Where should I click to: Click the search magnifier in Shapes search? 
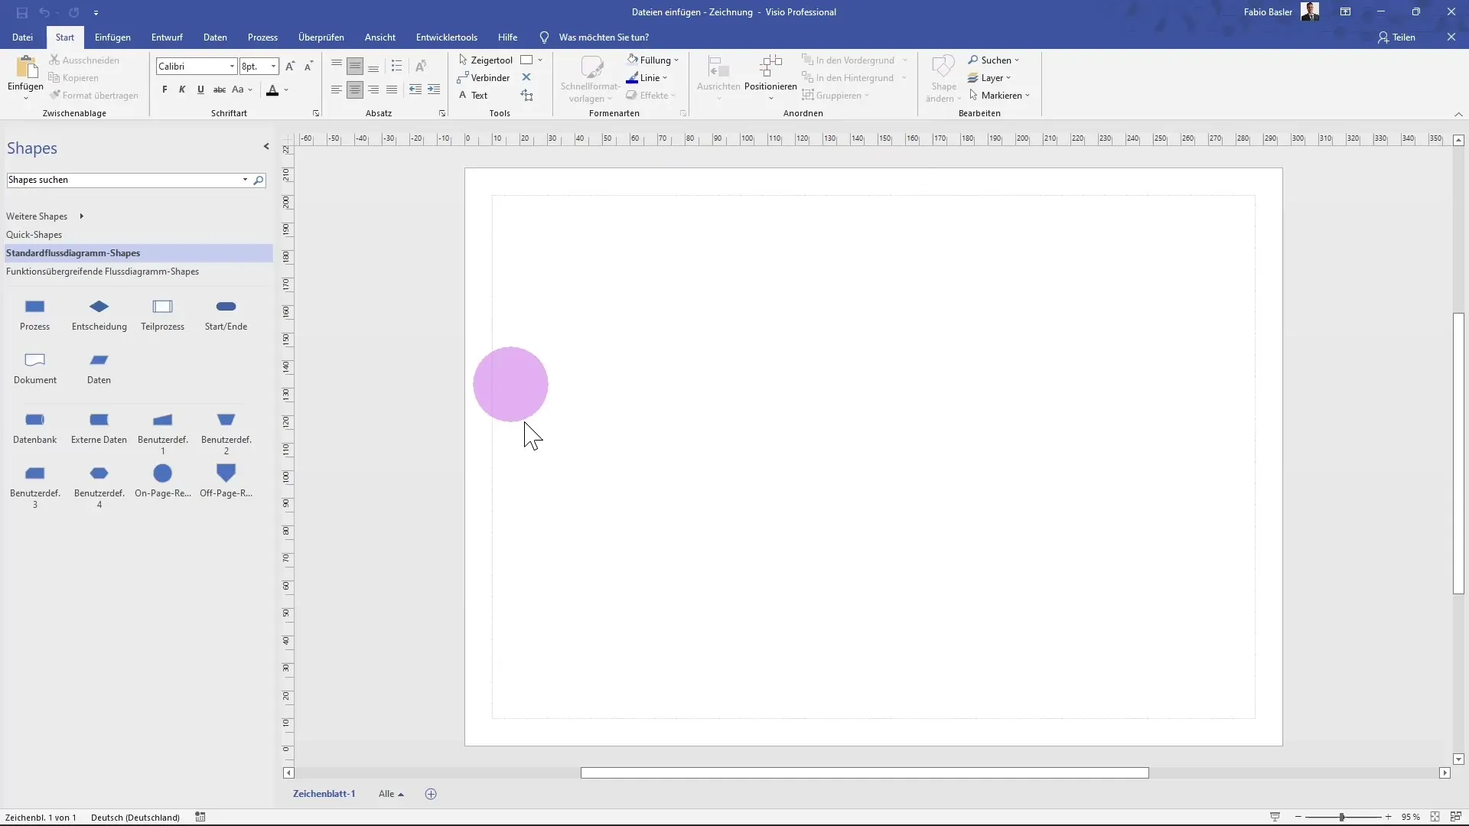click(259, 180)
